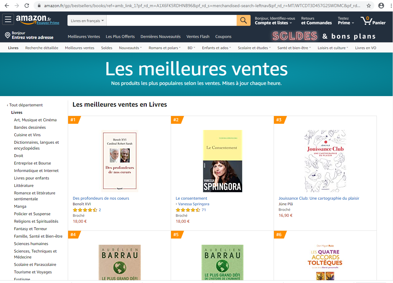Viewport: 393px width, 283px height.
Task: Expand the Nouveautés navigation dropdown
Action: pyautogui.click(x=130, y=48)
